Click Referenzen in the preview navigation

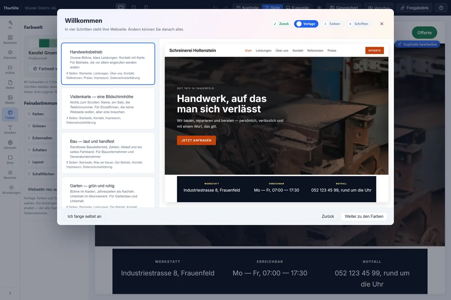pos(315,50)
